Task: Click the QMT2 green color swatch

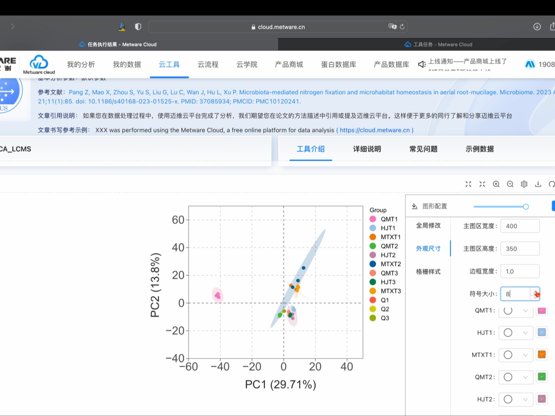Action: [x=542, y=377]
